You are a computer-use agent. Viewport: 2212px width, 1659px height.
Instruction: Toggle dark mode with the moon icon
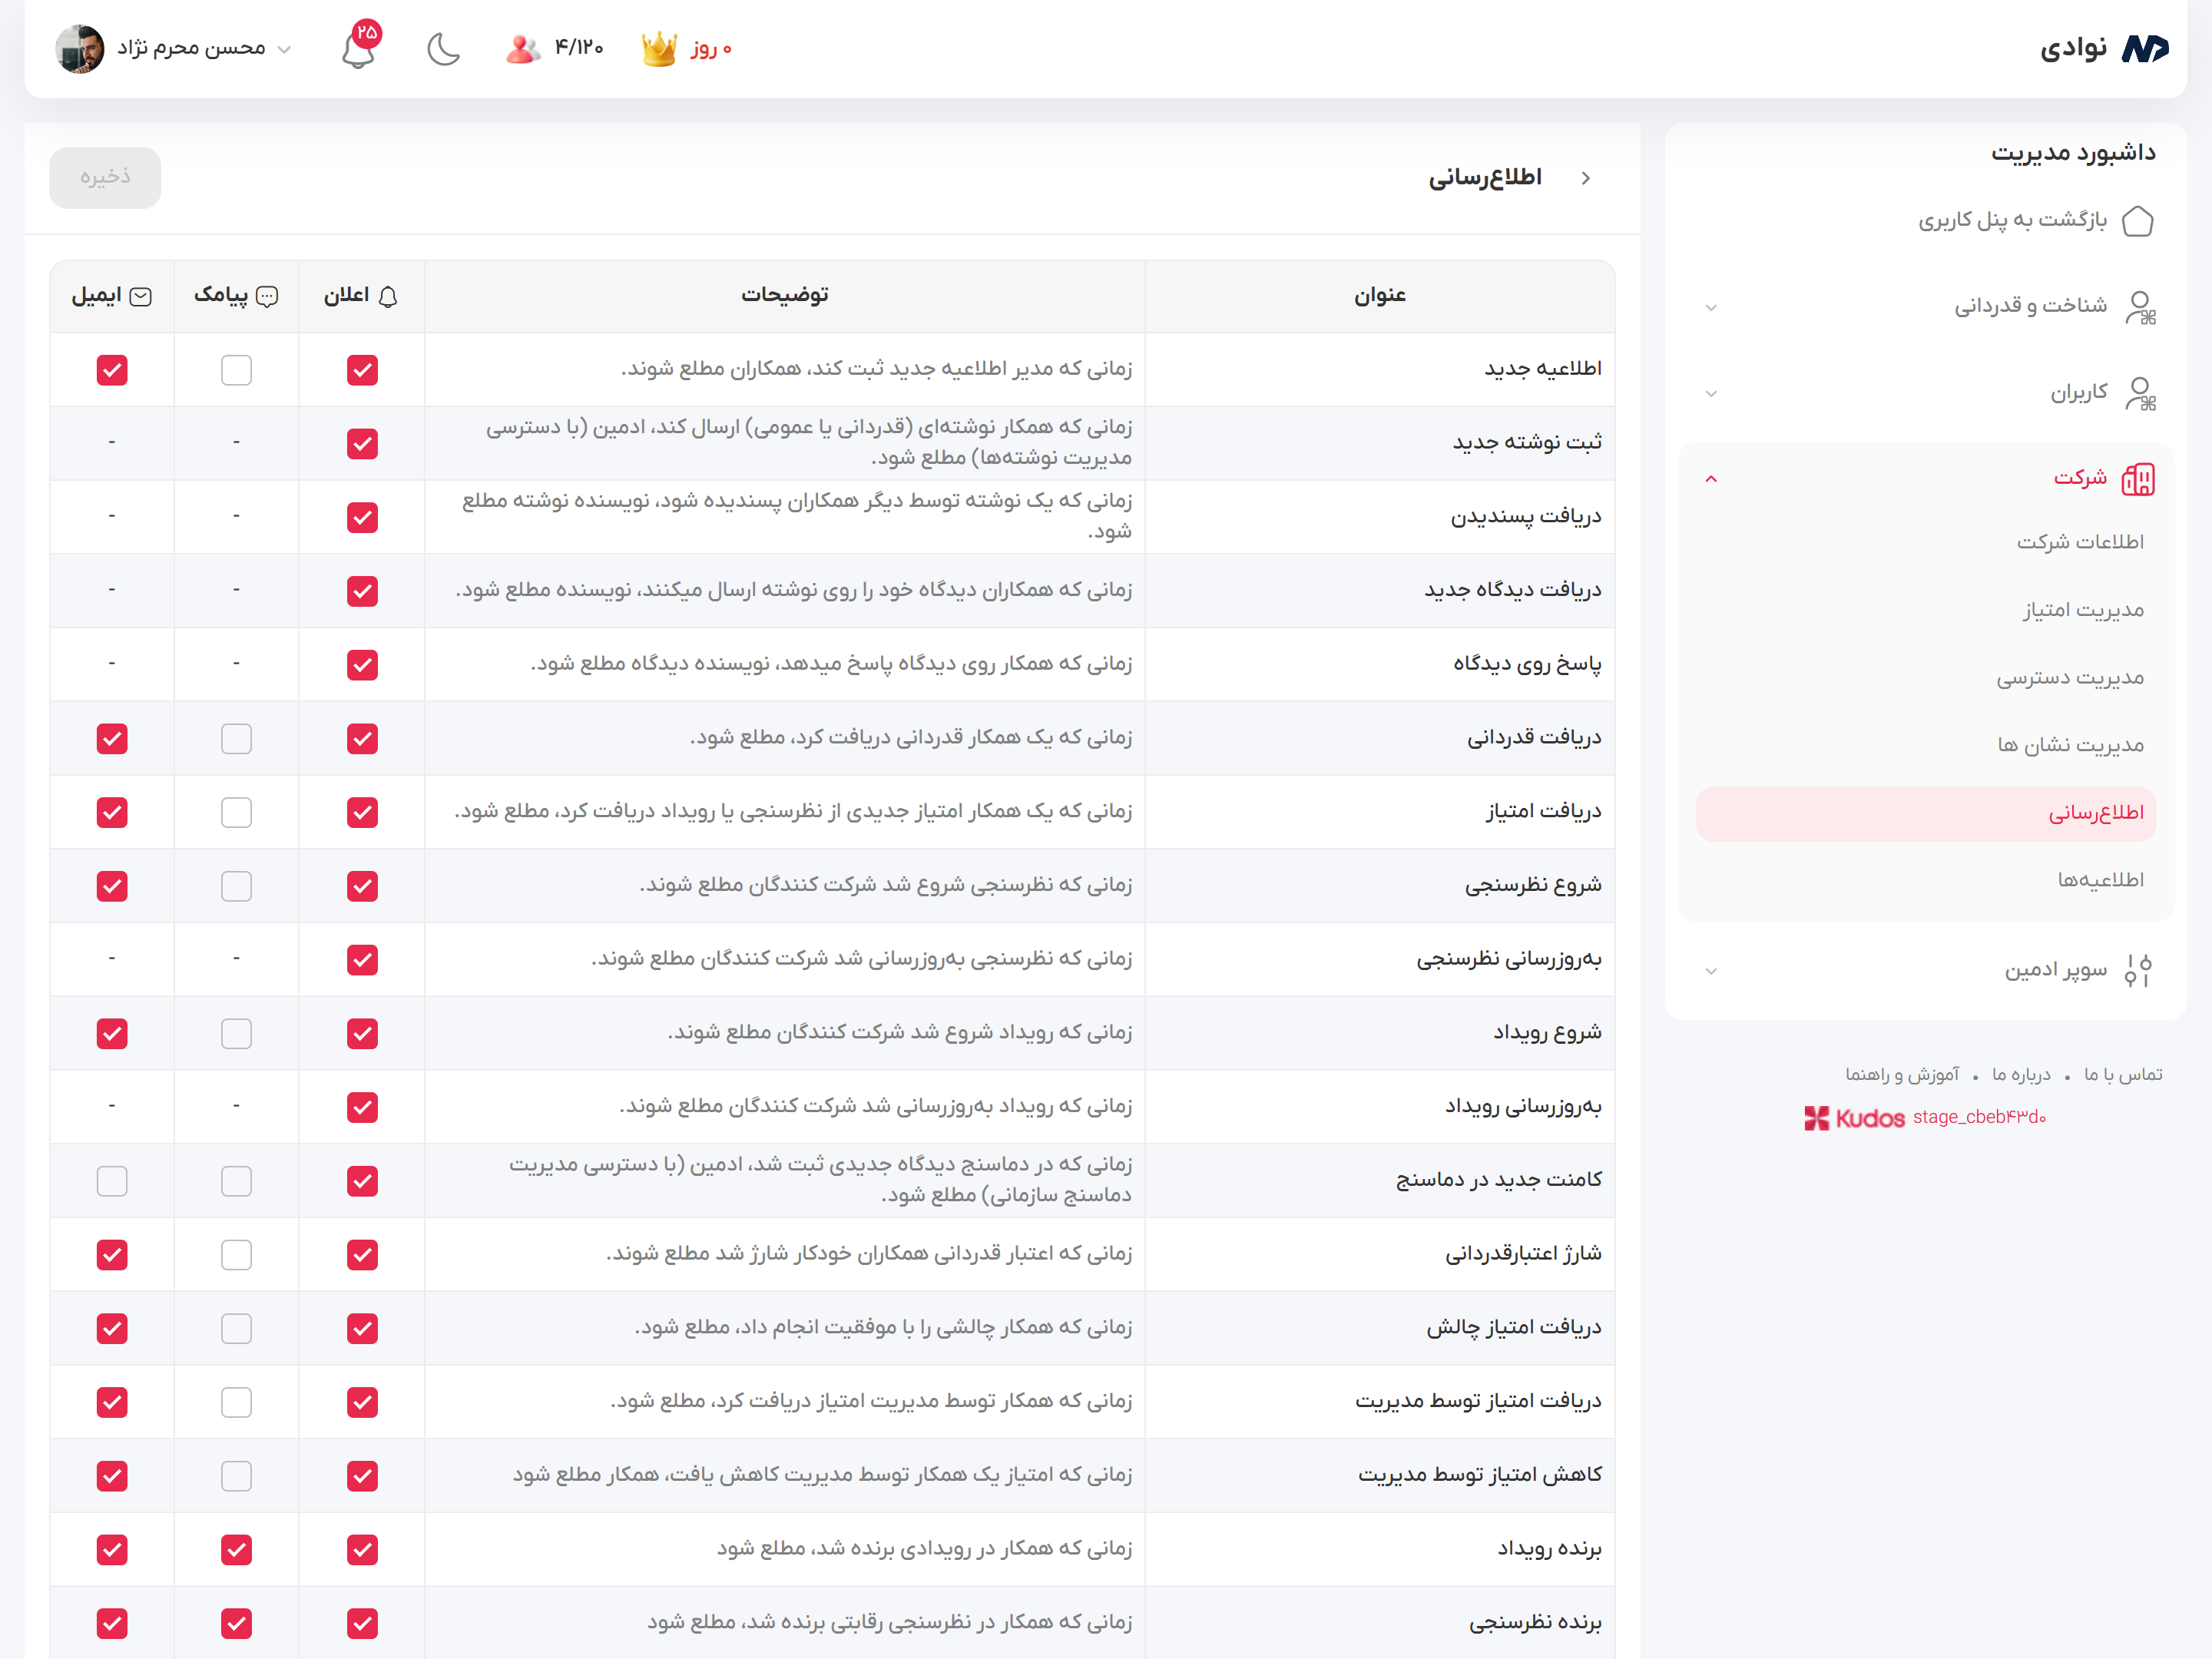(443, 47)
